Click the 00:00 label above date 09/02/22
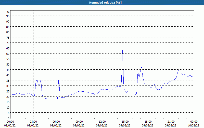This screenshot has width=204, height=128. pyautogui.click(x=10, y=122)
